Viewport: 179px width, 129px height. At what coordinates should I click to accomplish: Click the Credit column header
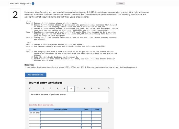[96, 110]
